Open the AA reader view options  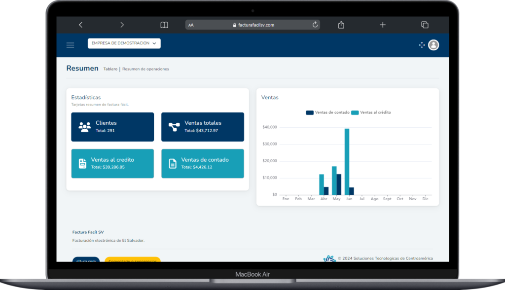click(x=191, y=25)
